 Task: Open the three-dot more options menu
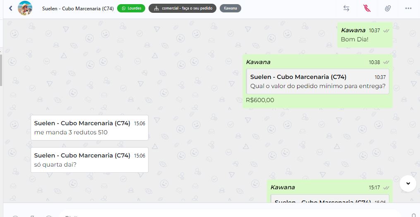point(408,8)
